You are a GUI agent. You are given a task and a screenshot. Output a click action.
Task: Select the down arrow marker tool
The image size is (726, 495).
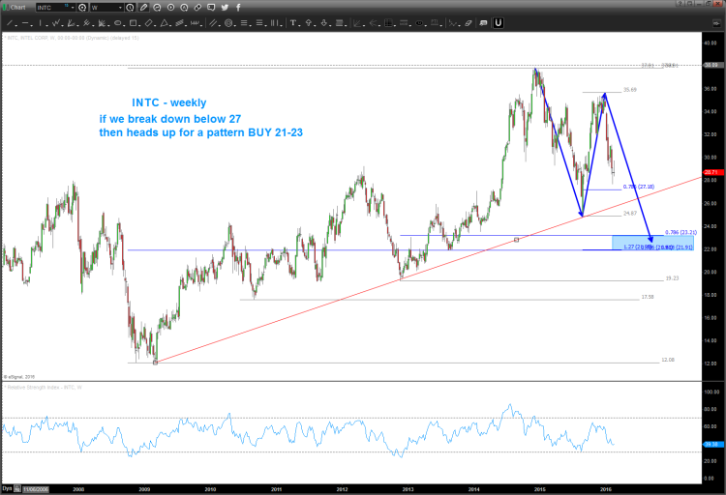[x=323, y=22]
